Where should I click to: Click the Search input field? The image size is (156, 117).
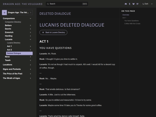67,4
